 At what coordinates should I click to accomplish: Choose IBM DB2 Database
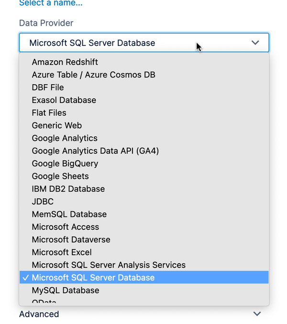coord(144,189)
